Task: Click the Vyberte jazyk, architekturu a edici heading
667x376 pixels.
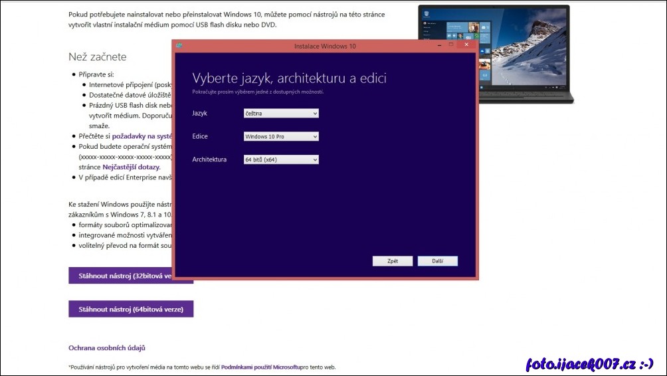Action: tap(289, 78)
